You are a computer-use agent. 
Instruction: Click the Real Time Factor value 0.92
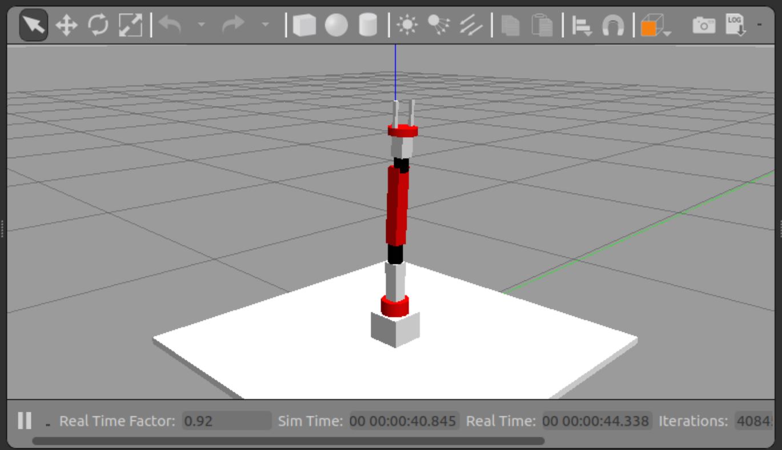pyautogui.click(x=227, y=421)
